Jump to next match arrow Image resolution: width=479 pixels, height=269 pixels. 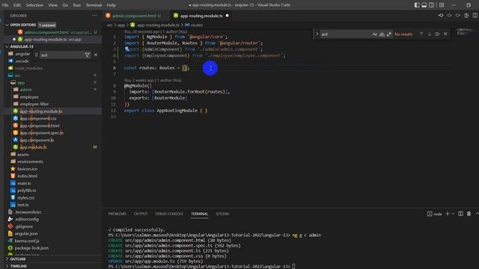pos(429,34)
